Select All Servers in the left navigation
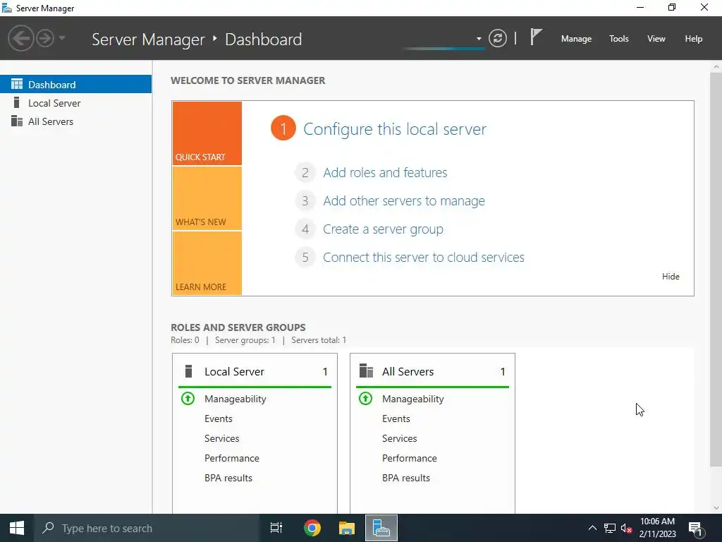 75,121
